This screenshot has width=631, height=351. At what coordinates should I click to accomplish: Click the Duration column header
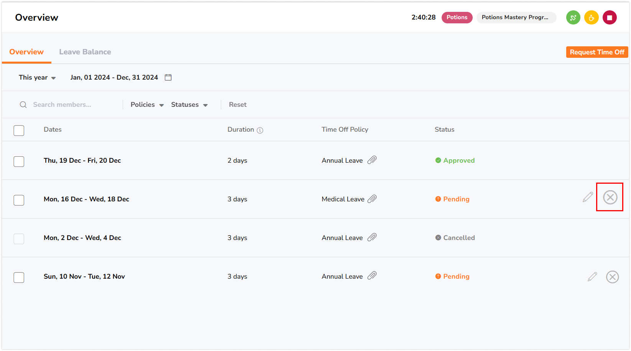click(241, 129)
